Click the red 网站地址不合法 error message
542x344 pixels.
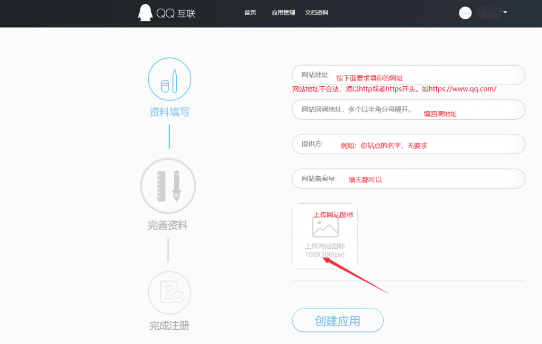pos(393,89)
